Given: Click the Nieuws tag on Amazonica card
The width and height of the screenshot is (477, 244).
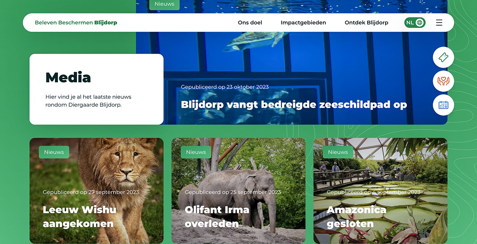Looking at the screenshot, I should [338, 152].
